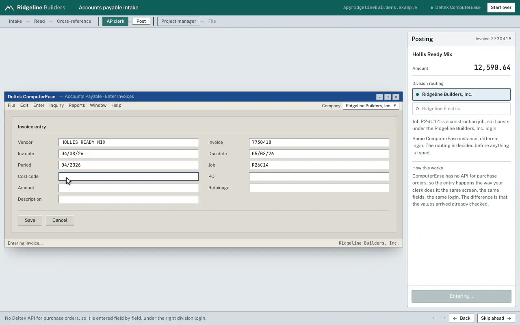Screen dimensions: 520x325
Task: Click the Deltek ComputerEase connection status
Action: click(x=455, y=8)
